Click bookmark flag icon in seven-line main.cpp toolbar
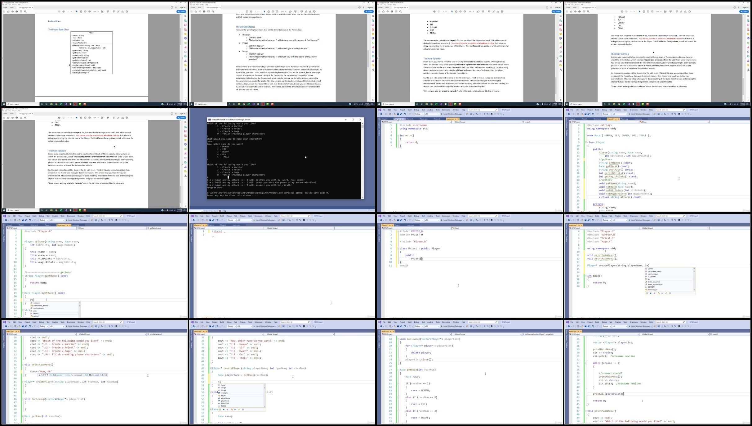Viewport: 752px width, 426px height. point(492,114)
